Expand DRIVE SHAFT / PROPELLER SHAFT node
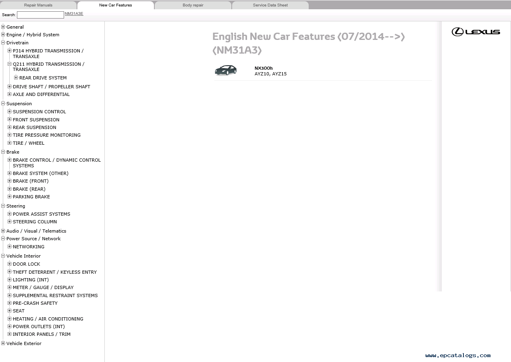511x362 pixels. (x=10, y=87)
